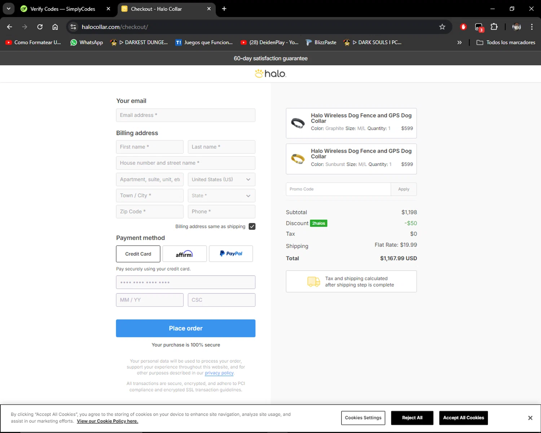The width and height of the screenshot is (541, 433).
Task: Focus the Phone field
Action: point(221,211)
